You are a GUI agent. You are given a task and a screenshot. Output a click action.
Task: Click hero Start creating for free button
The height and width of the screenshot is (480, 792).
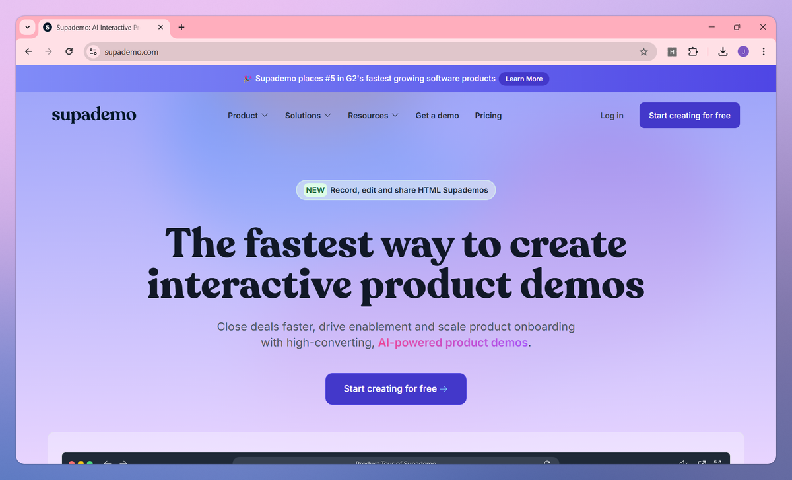[x=396, y=389]
